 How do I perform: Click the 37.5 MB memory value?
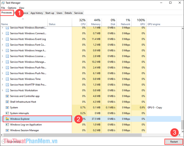[x=96, y=119]
